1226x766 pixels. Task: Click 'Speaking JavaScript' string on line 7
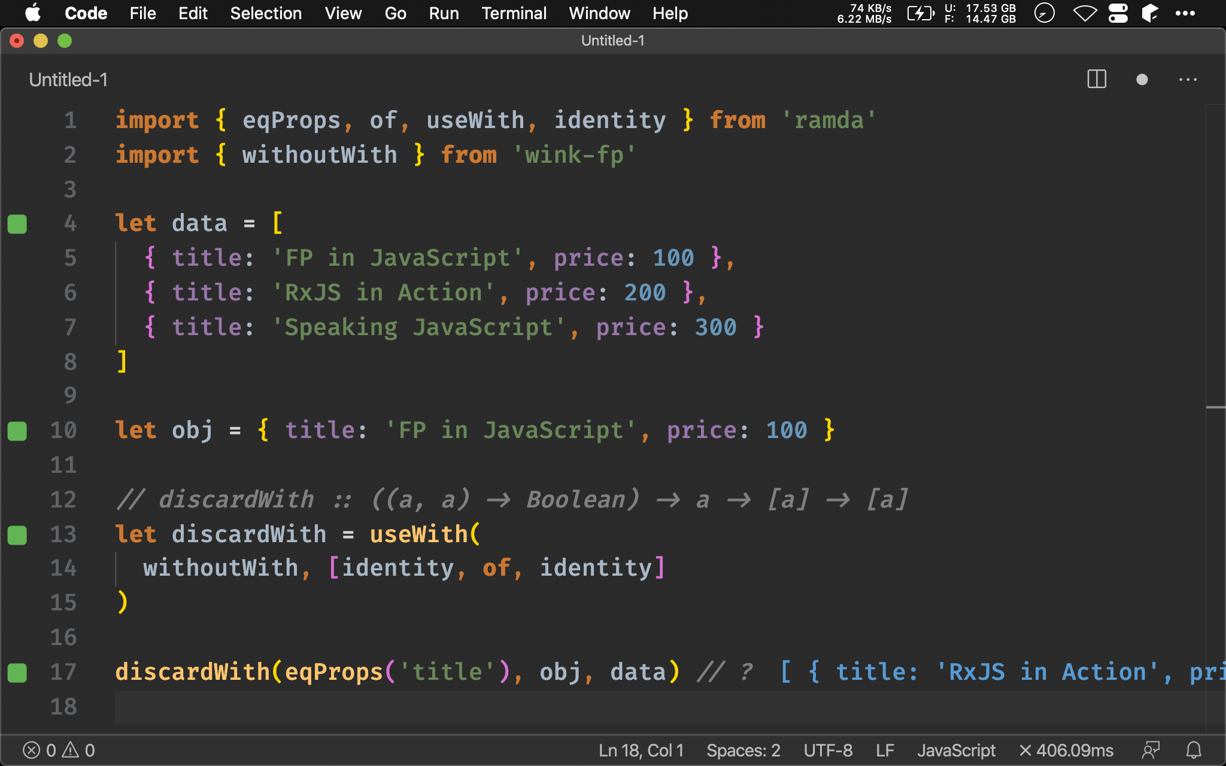[x=419, y=327]
